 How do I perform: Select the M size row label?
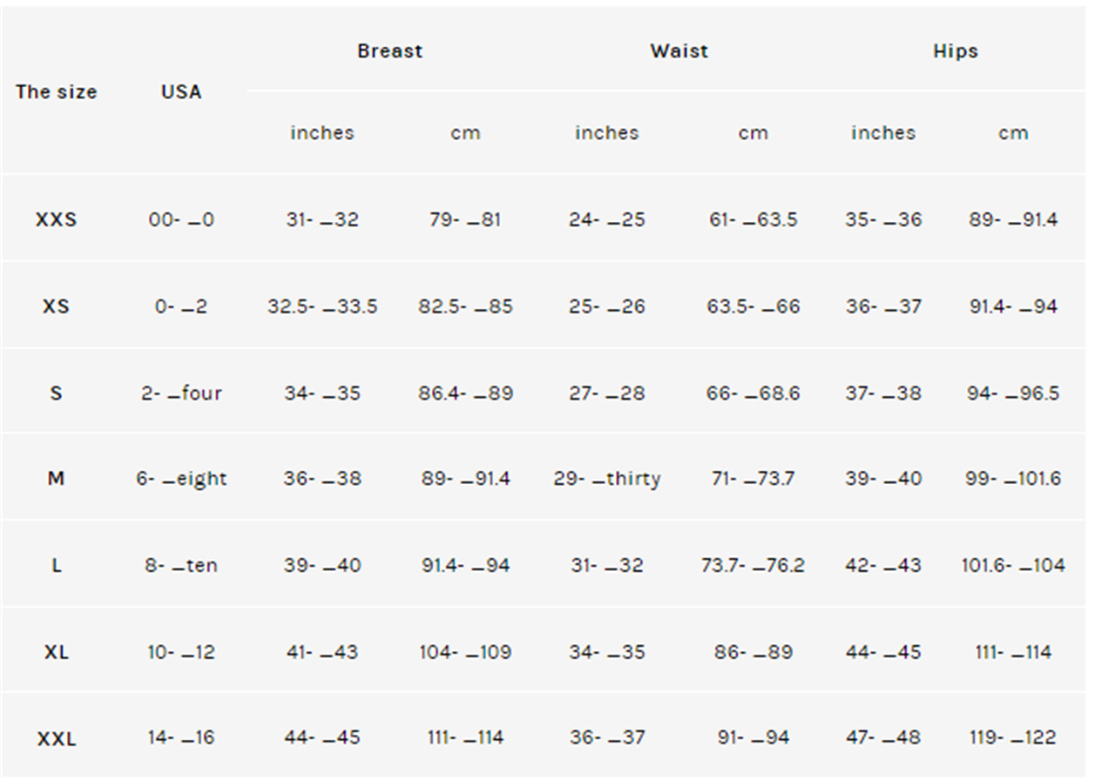click(x=56, y=478)
